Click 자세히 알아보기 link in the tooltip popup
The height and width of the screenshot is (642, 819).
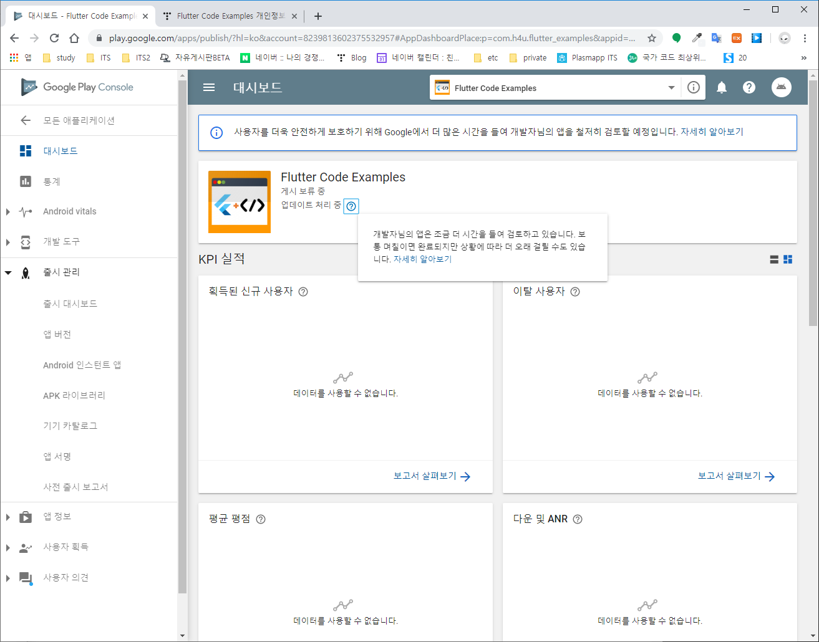coord(422,259)
